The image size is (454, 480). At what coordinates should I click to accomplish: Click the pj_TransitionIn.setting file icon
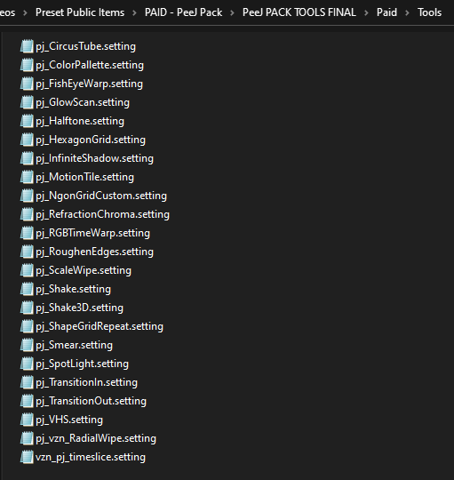pyautogui.click(x=27, y=382)
